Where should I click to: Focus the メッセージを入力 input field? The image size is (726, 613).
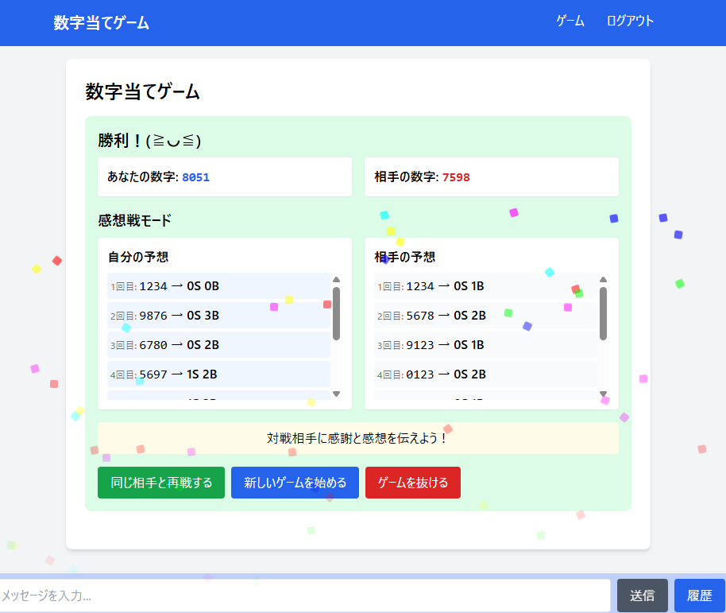point(305,596)
